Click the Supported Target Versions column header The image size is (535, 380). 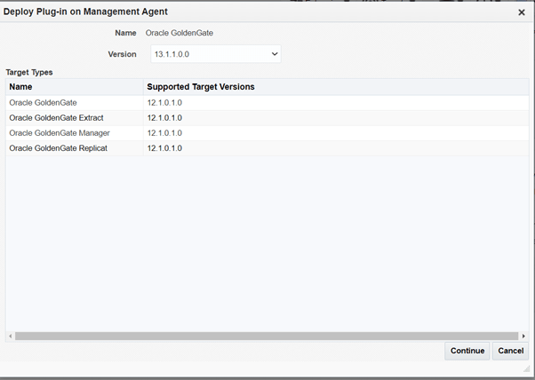[201, 87]
